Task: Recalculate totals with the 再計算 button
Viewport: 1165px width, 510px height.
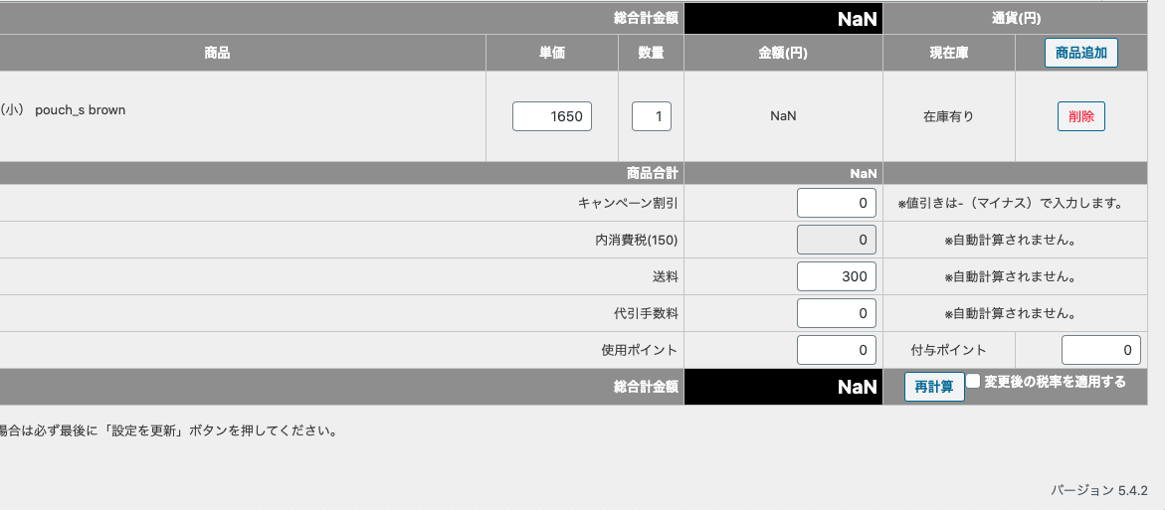Action: [x=934, y=387]
